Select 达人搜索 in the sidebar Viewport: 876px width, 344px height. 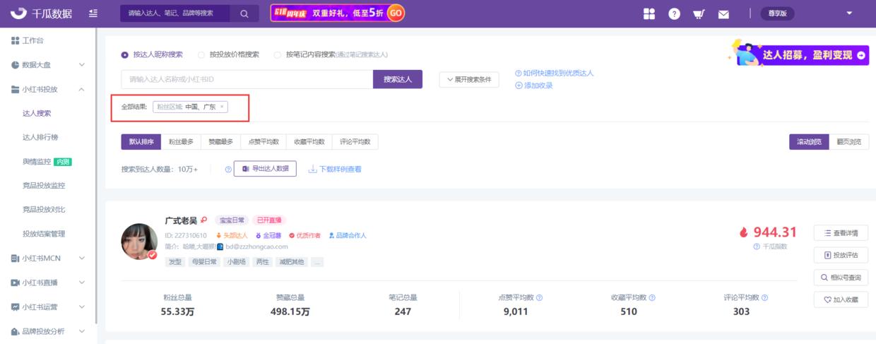tap(37, 113)
